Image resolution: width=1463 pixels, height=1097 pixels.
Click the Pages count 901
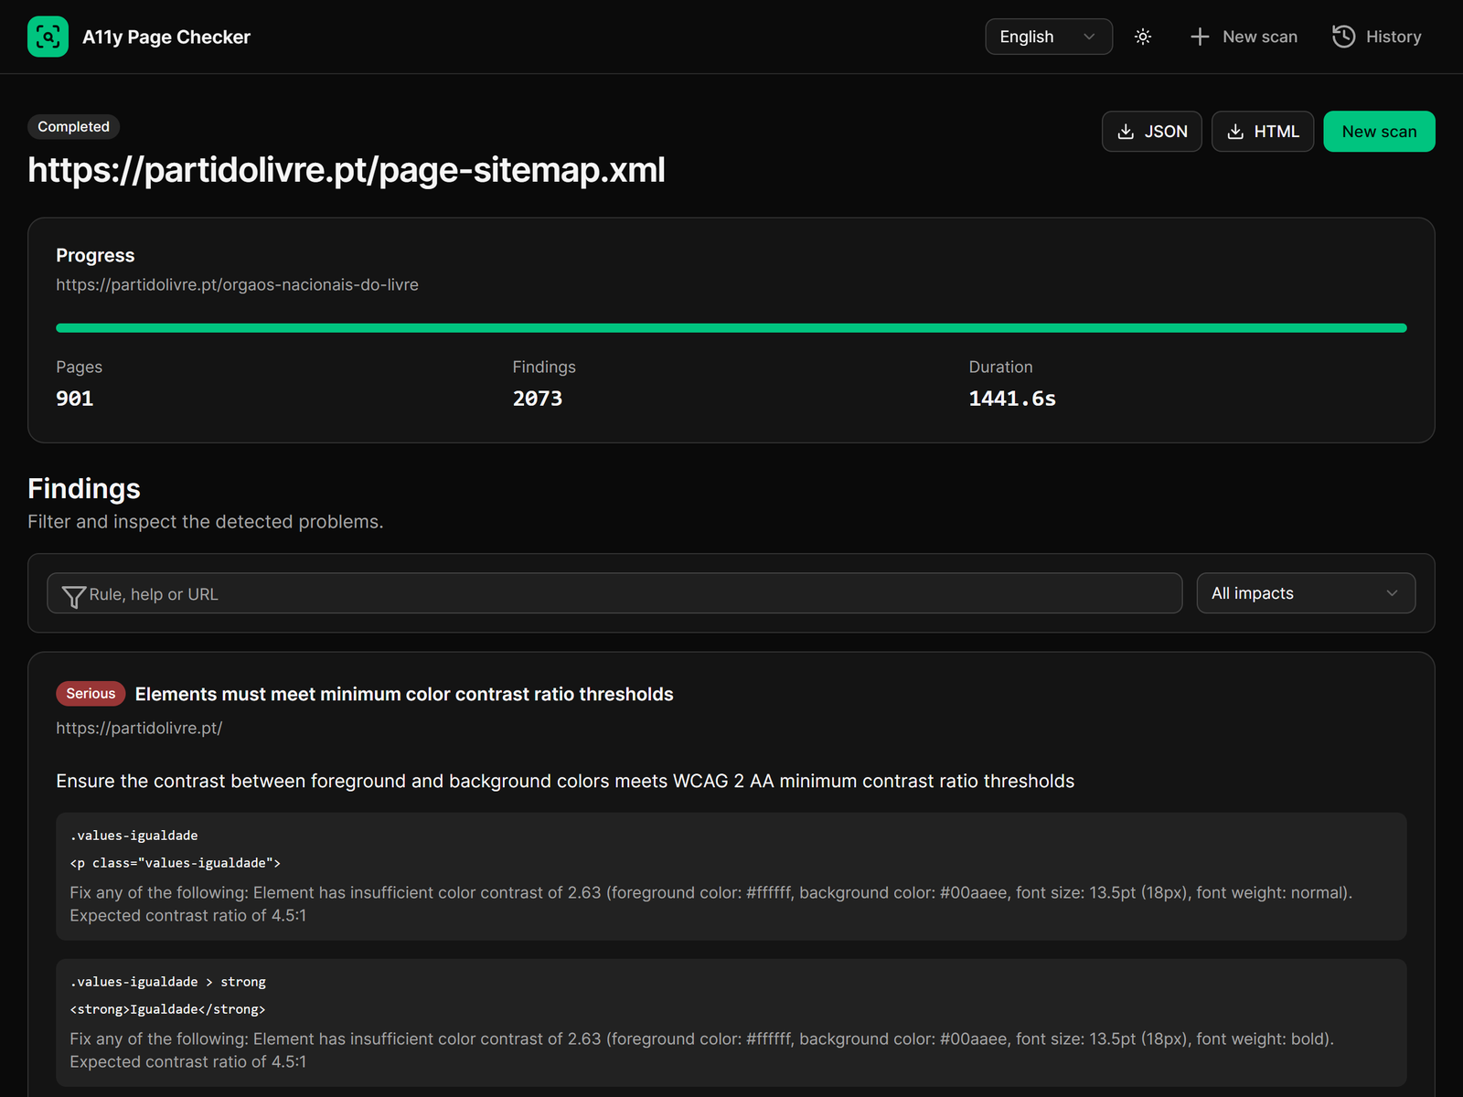[75, 399]
